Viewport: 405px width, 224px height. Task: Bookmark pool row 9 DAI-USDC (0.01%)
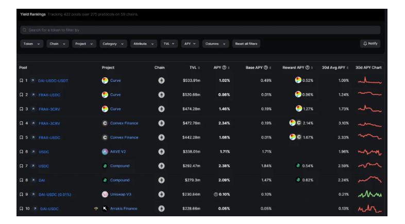[x=21, y=194]
